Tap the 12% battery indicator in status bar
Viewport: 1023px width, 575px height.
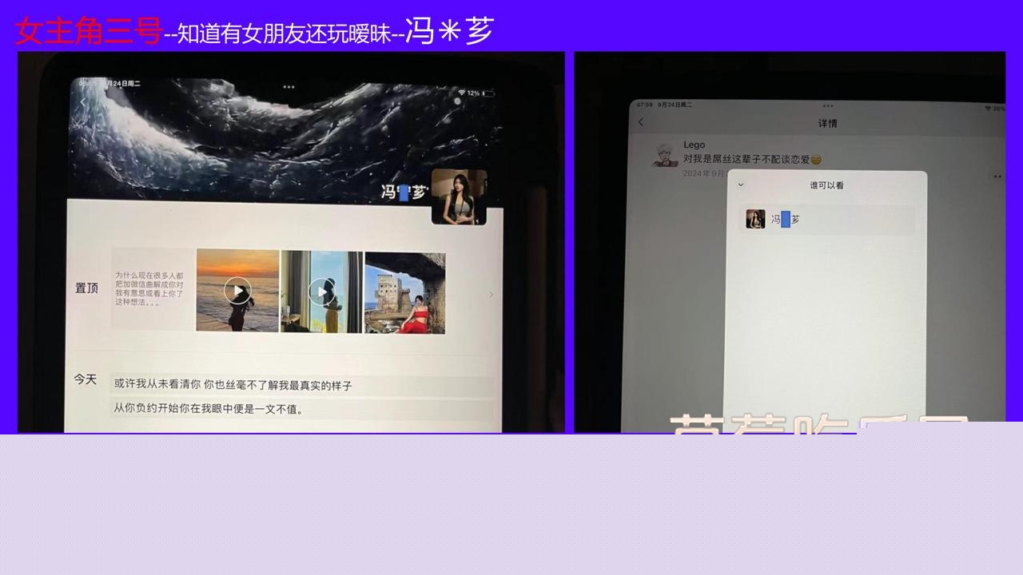tap(480, 93)
